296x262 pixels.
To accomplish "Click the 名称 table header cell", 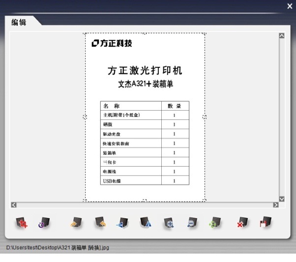I will (131, 106).
